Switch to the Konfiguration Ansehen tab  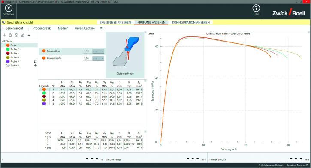(191, 22)
